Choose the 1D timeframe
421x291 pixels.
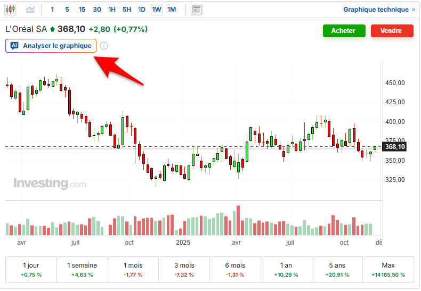click(141, 10)
